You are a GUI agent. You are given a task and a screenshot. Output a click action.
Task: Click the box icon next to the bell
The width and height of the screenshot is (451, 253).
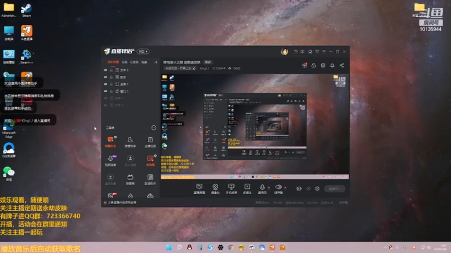pos(323,65)
